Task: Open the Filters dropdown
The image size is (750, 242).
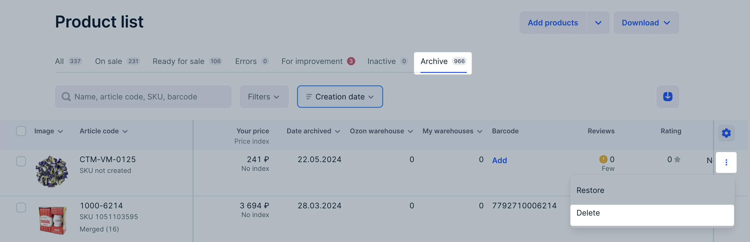Action: 264,97
